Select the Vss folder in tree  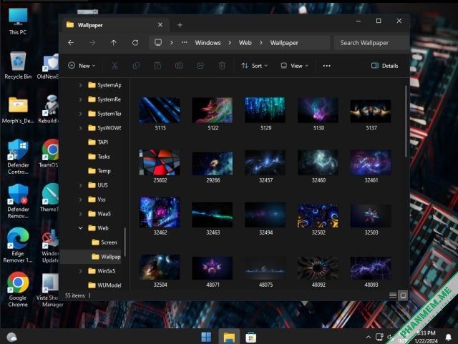[97, 200]
